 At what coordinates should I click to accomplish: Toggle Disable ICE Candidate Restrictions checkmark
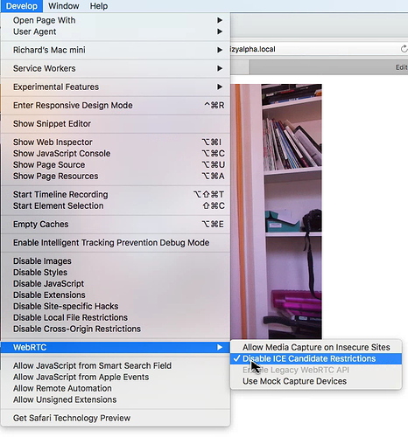click(x=316, y=358)
